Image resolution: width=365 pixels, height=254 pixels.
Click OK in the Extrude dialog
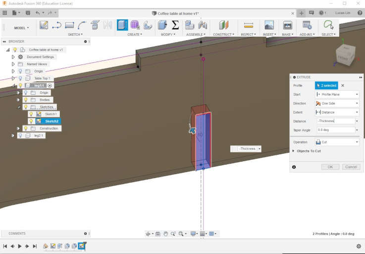[330, 167]
